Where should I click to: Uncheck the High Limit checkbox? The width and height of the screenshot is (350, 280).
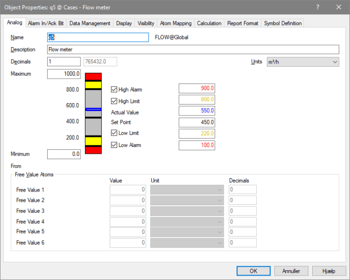pyautogui.click(x=114, y=101)
